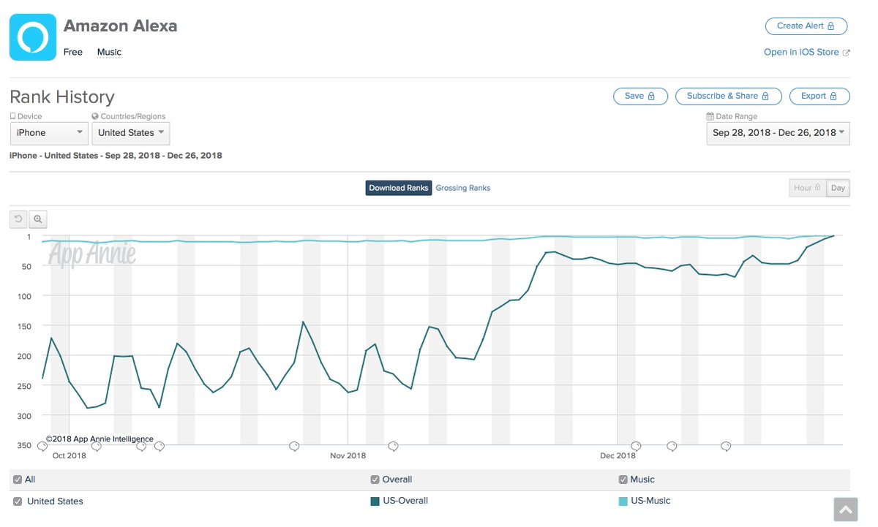The width and height of the screenshot is (878, 527).
Task: Click the event marker left of Nov 2018 label
Action: click(x=294, y=446)
